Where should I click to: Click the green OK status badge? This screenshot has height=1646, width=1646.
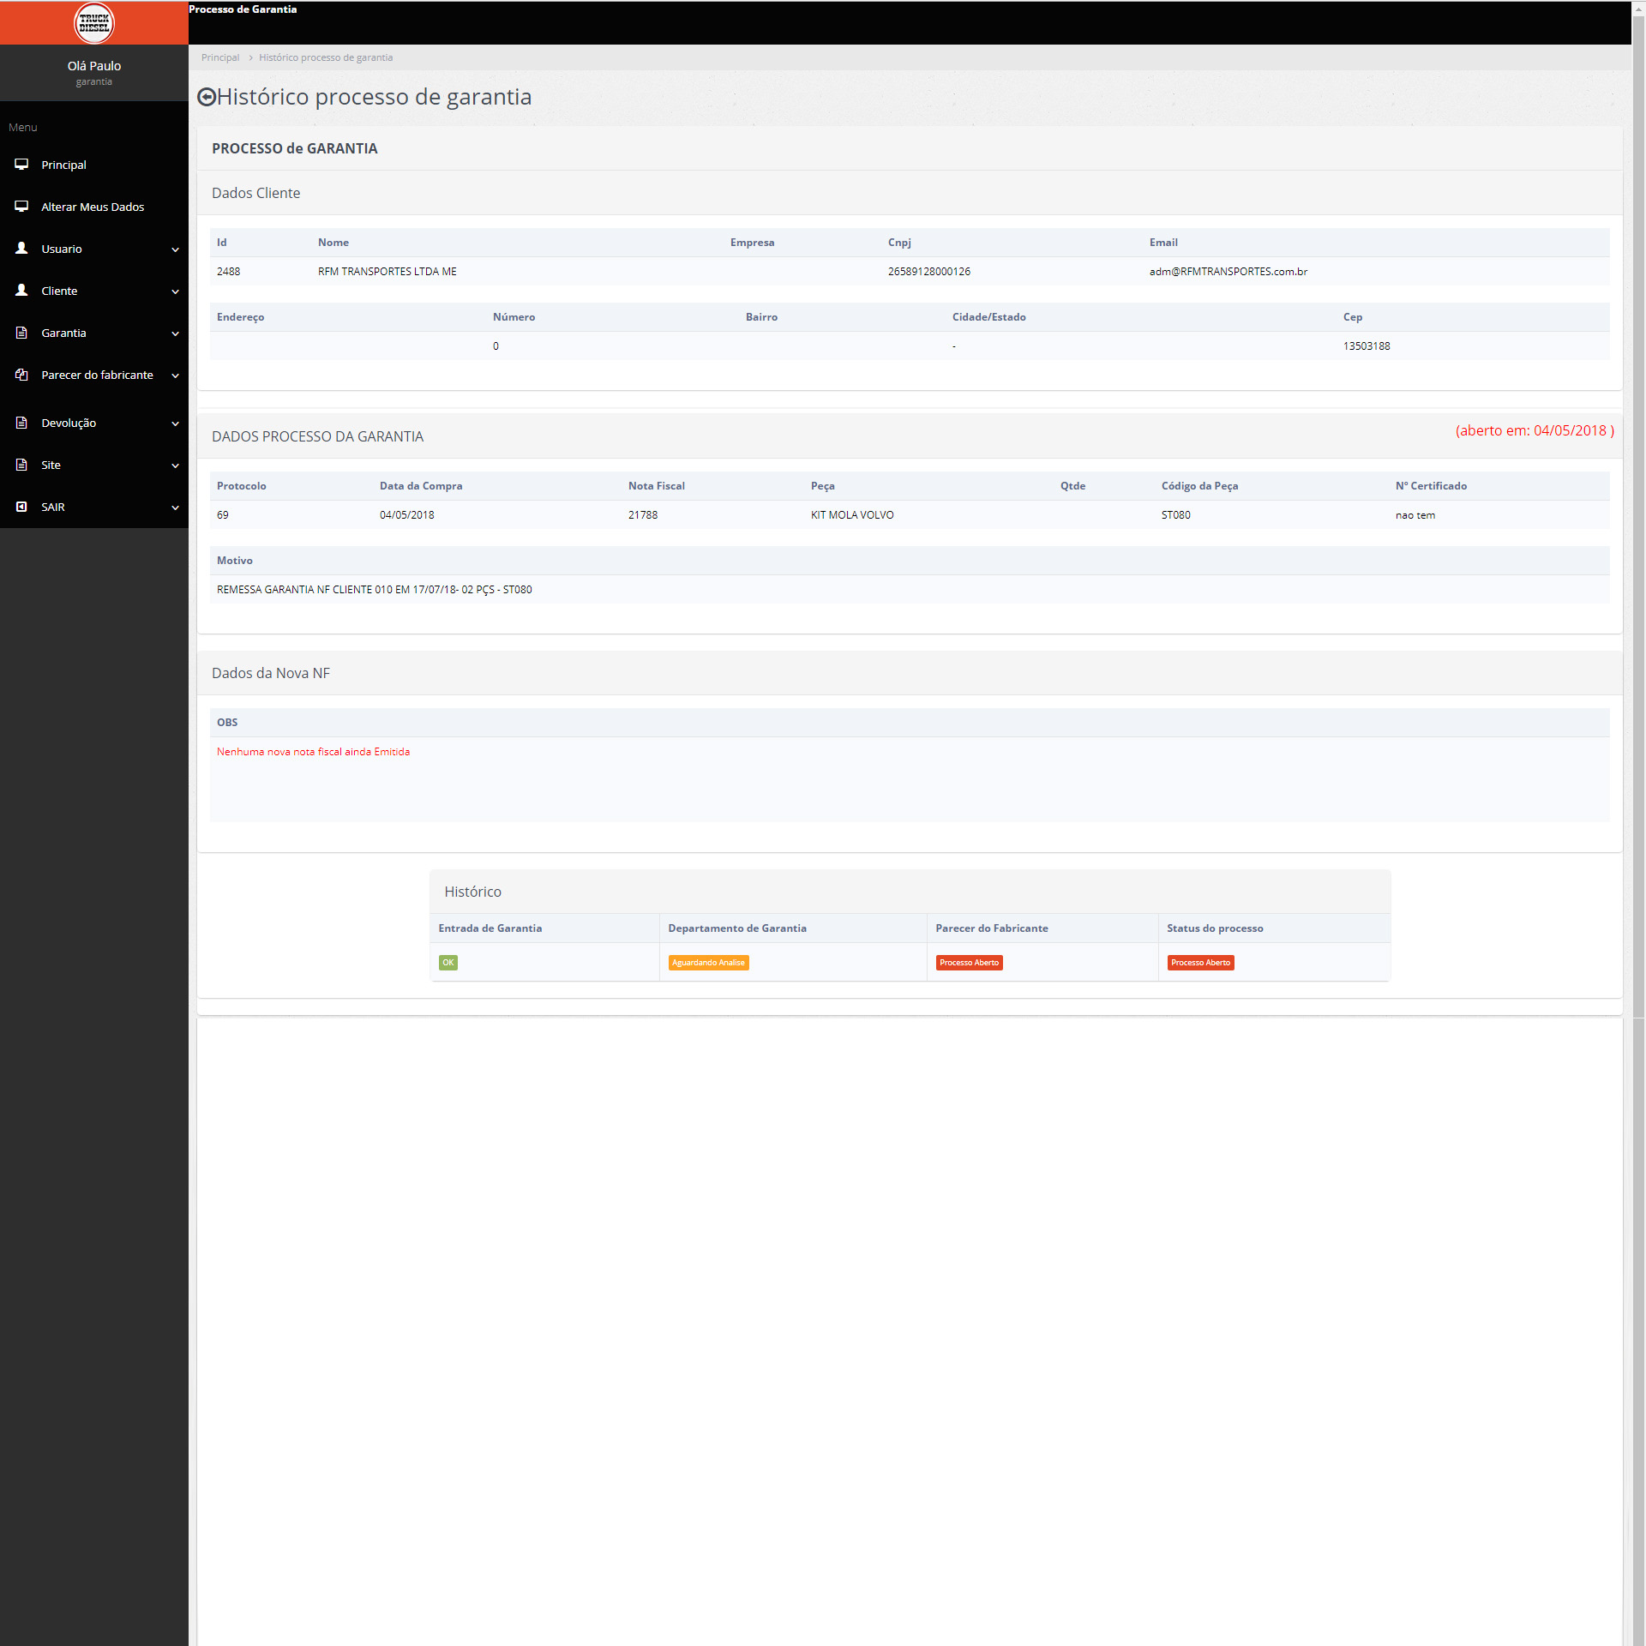click(x=448, y=963)
